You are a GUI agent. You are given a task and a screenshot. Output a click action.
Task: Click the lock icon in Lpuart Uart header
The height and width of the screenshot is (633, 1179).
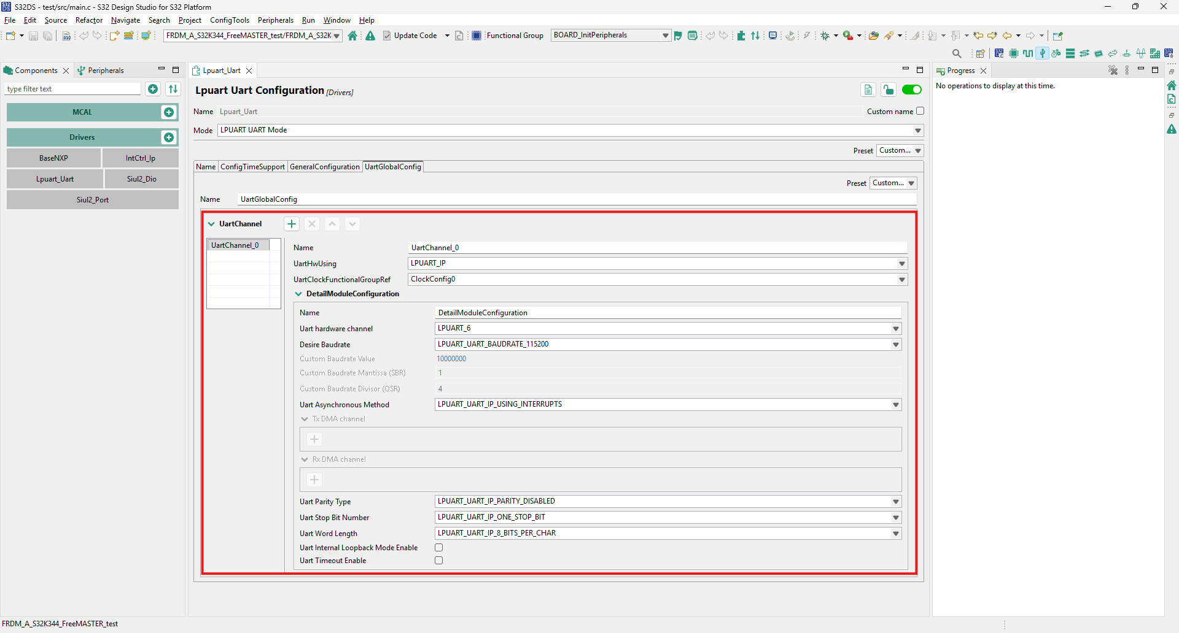[889, 90]
